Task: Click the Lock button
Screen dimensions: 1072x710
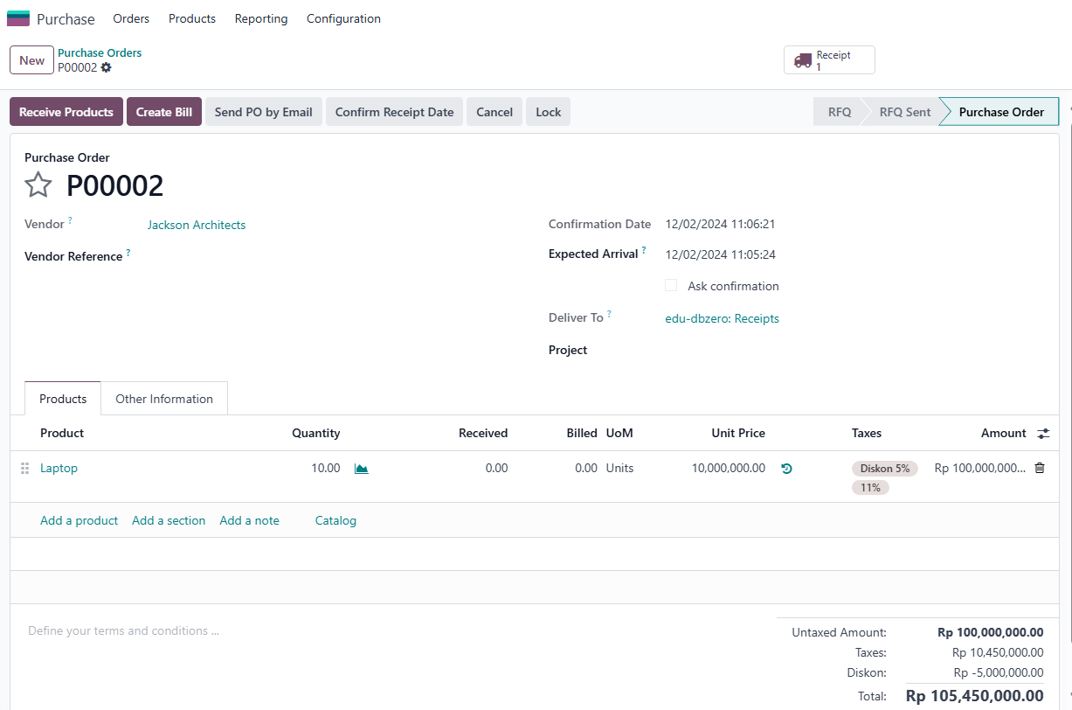Action: coord(549,112)
